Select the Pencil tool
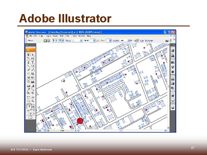This screenshot has height=155, width=207. point(32,69)
